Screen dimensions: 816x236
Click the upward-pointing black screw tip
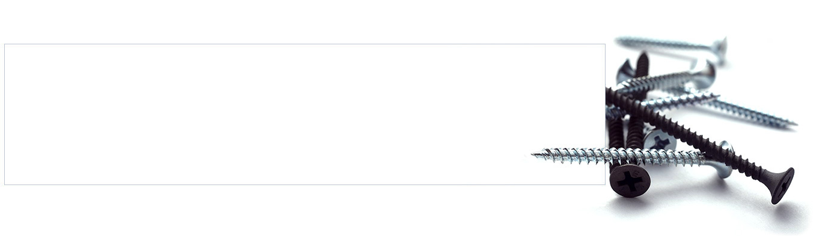coord(642,58)
